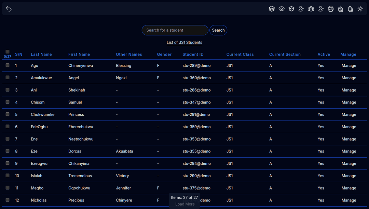Click the graduation cap icon
This screenshot has width=369, height=209.
[291, 9]
